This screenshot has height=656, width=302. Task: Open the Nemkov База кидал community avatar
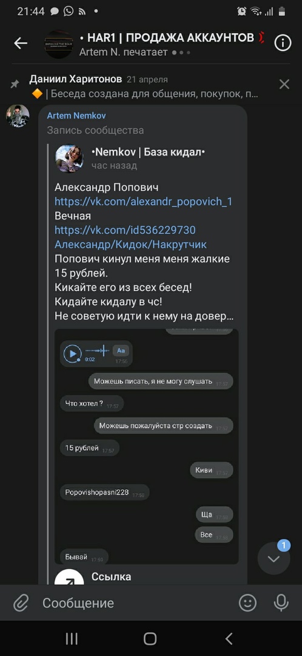[x=69, y=159]
